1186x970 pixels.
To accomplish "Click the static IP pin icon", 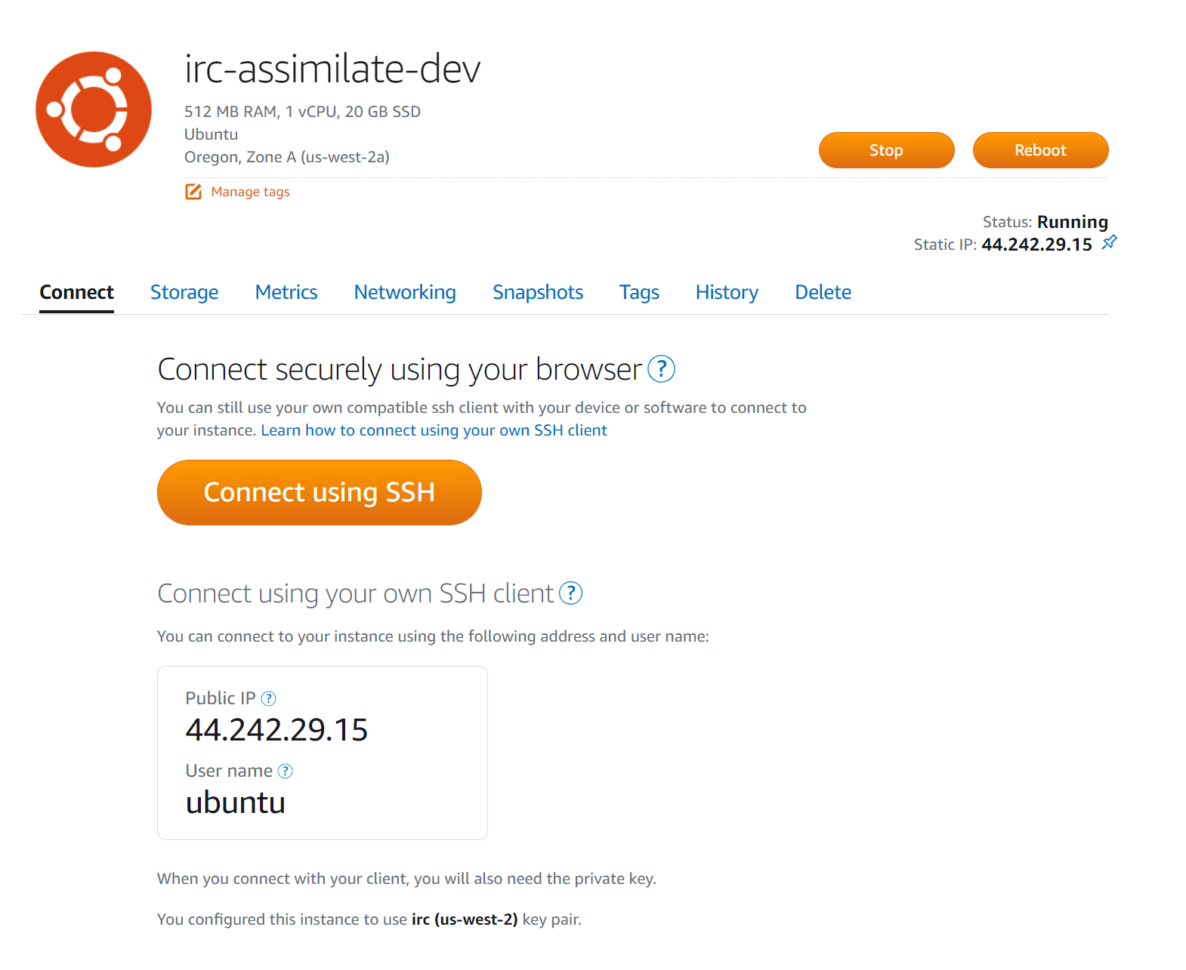I will point(1109,242).
